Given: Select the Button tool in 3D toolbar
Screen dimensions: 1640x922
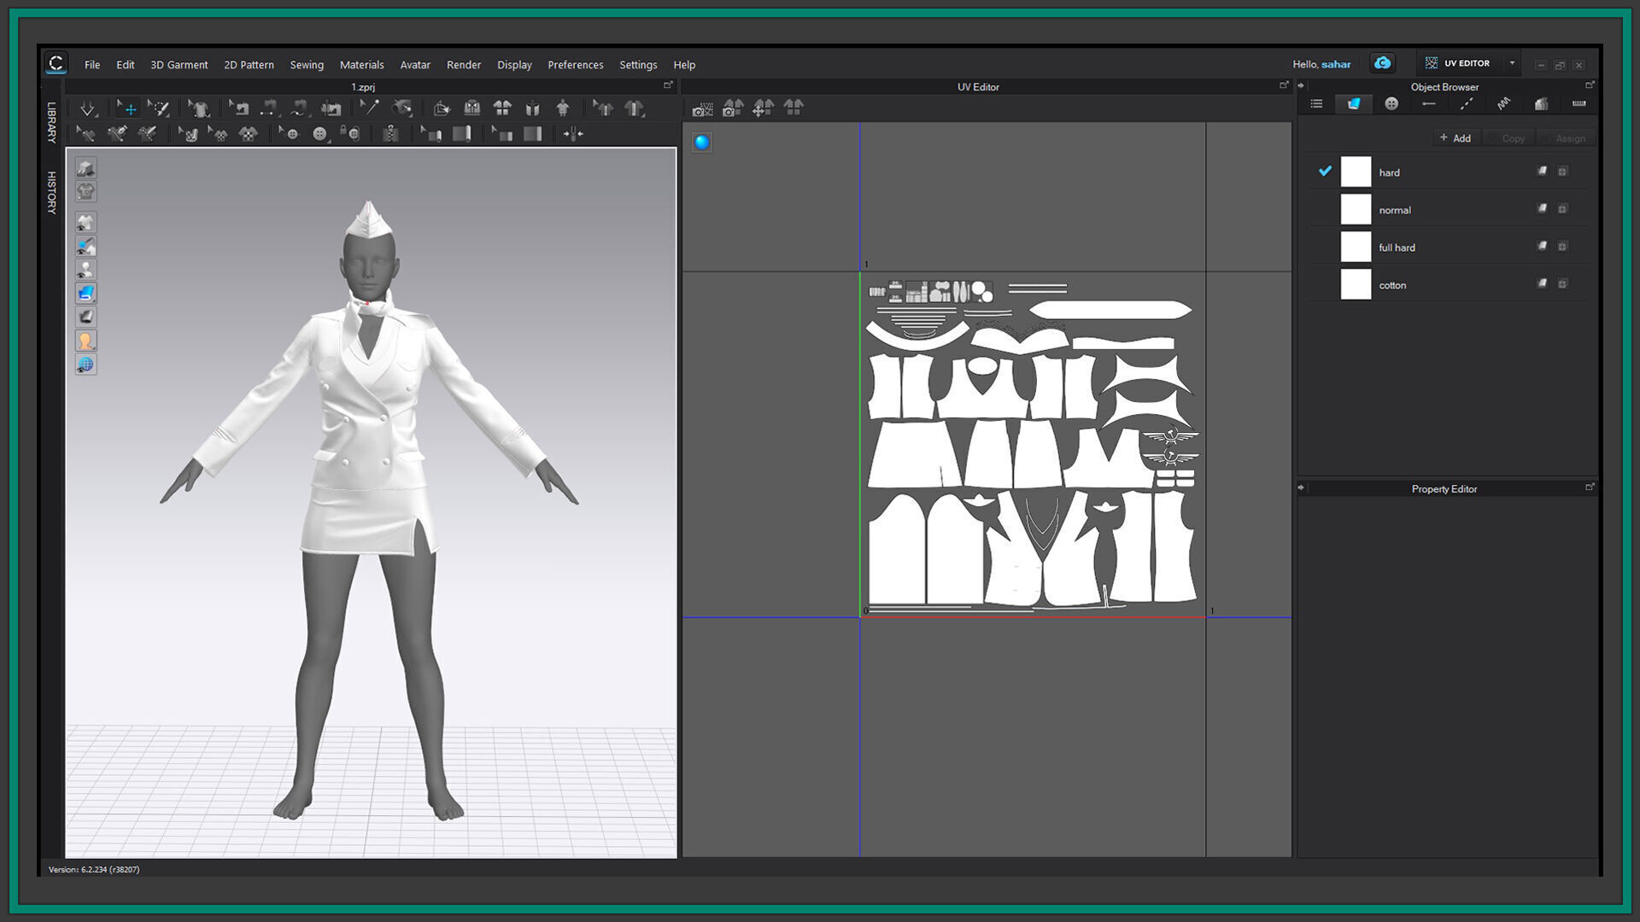Looking at the screenshot, I should [x=319, y=134].
